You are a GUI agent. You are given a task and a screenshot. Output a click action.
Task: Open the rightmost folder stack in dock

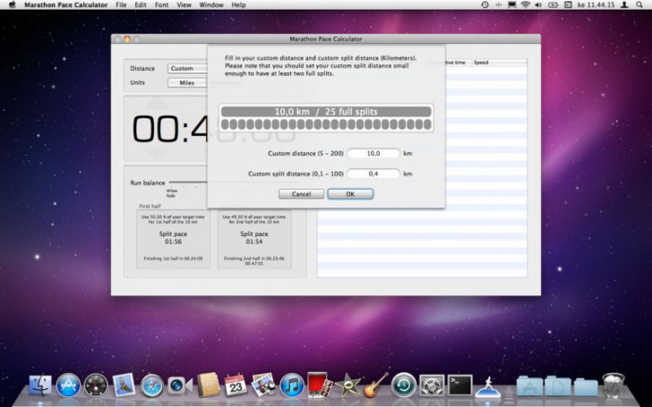[x=586, y=386]
